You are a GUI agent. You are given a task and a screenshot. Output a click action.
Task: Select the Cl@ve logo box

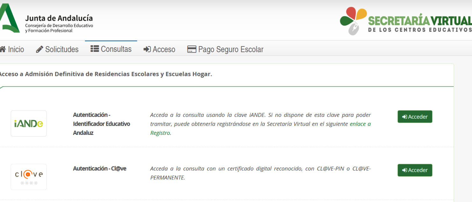(29, 177)
